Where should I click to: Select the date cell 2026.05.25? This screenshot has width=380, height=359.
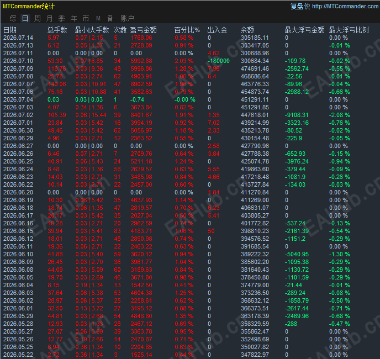[x=18, y=347]
